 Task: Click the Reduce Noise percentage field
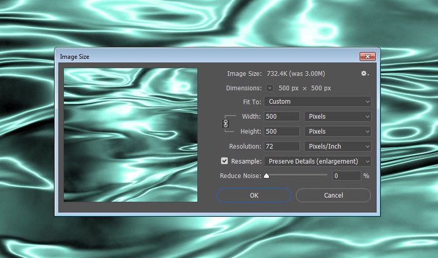coord(346,176)
